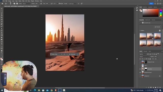Show the Background copy layer
Screen dimensions: 163x92
tap(140, 62)
